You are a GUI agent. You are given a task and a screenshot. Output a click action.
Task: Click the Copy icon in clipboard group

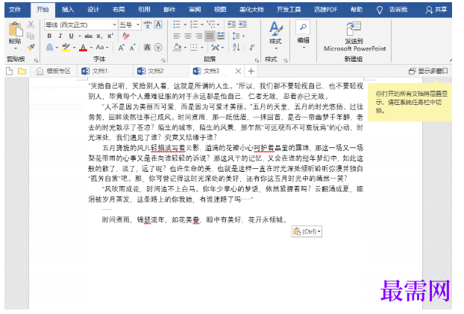[x=31, y=36]
